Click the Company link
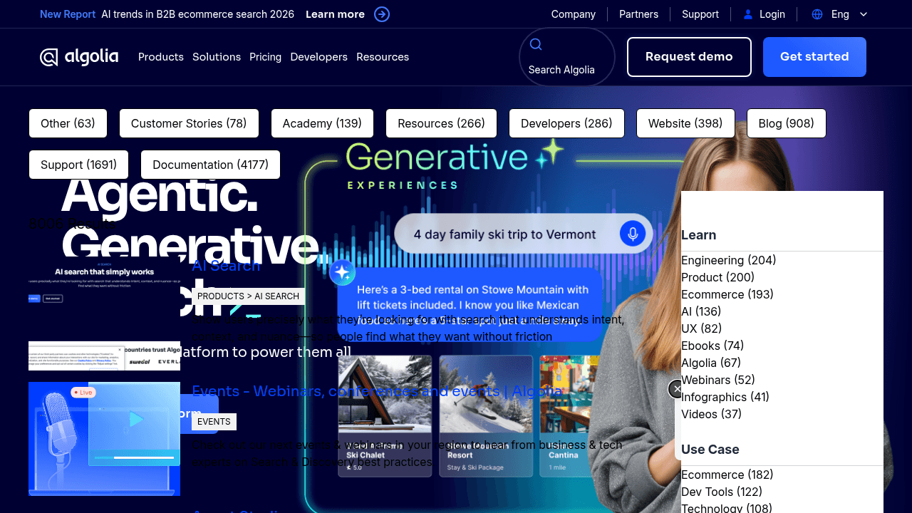This screenshot has width=912, height=513. (574, 14)
